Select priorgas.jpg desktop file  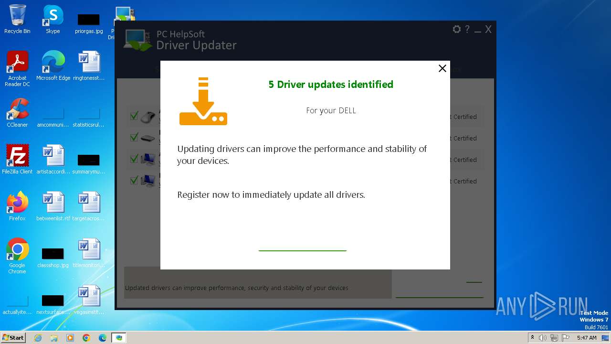click(89, 23)
